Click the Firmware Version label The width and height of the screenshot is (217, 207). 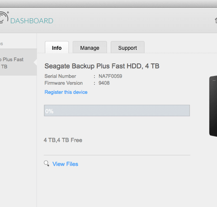63,83
